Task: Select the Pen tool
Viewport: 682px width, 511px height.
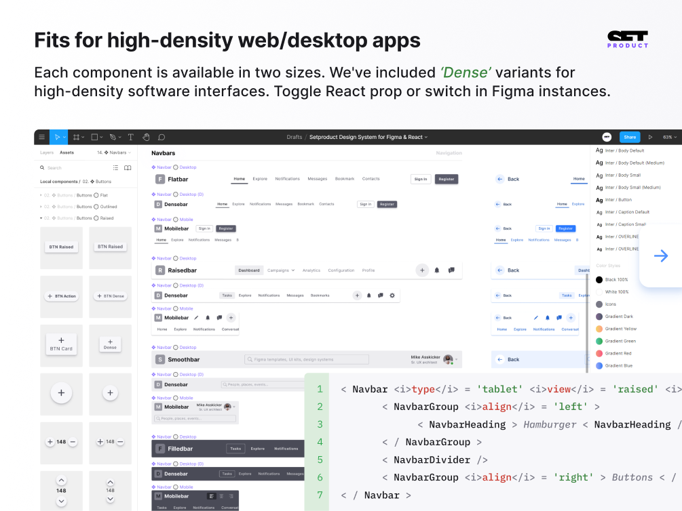Action: point(113,137)
